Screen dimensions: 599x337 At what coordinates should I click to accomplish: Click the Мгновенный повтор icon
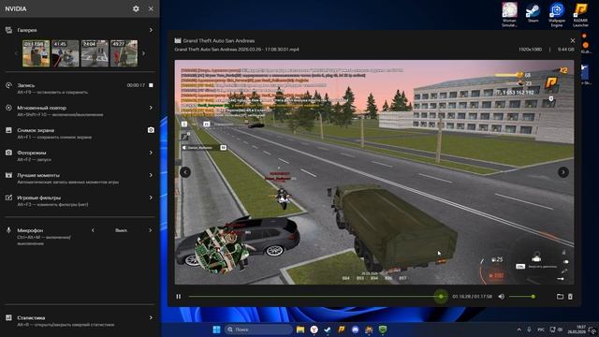[x=8, y=108]
